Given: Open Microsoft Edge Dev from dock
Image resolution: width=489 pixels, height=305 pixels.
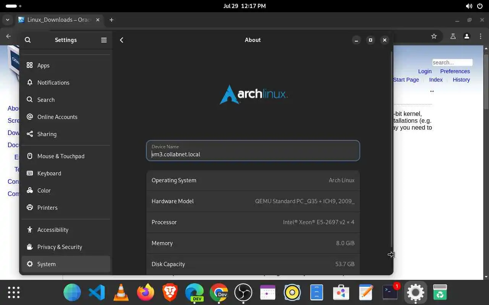Looking at the screenshot, I should tap(194, 292).
